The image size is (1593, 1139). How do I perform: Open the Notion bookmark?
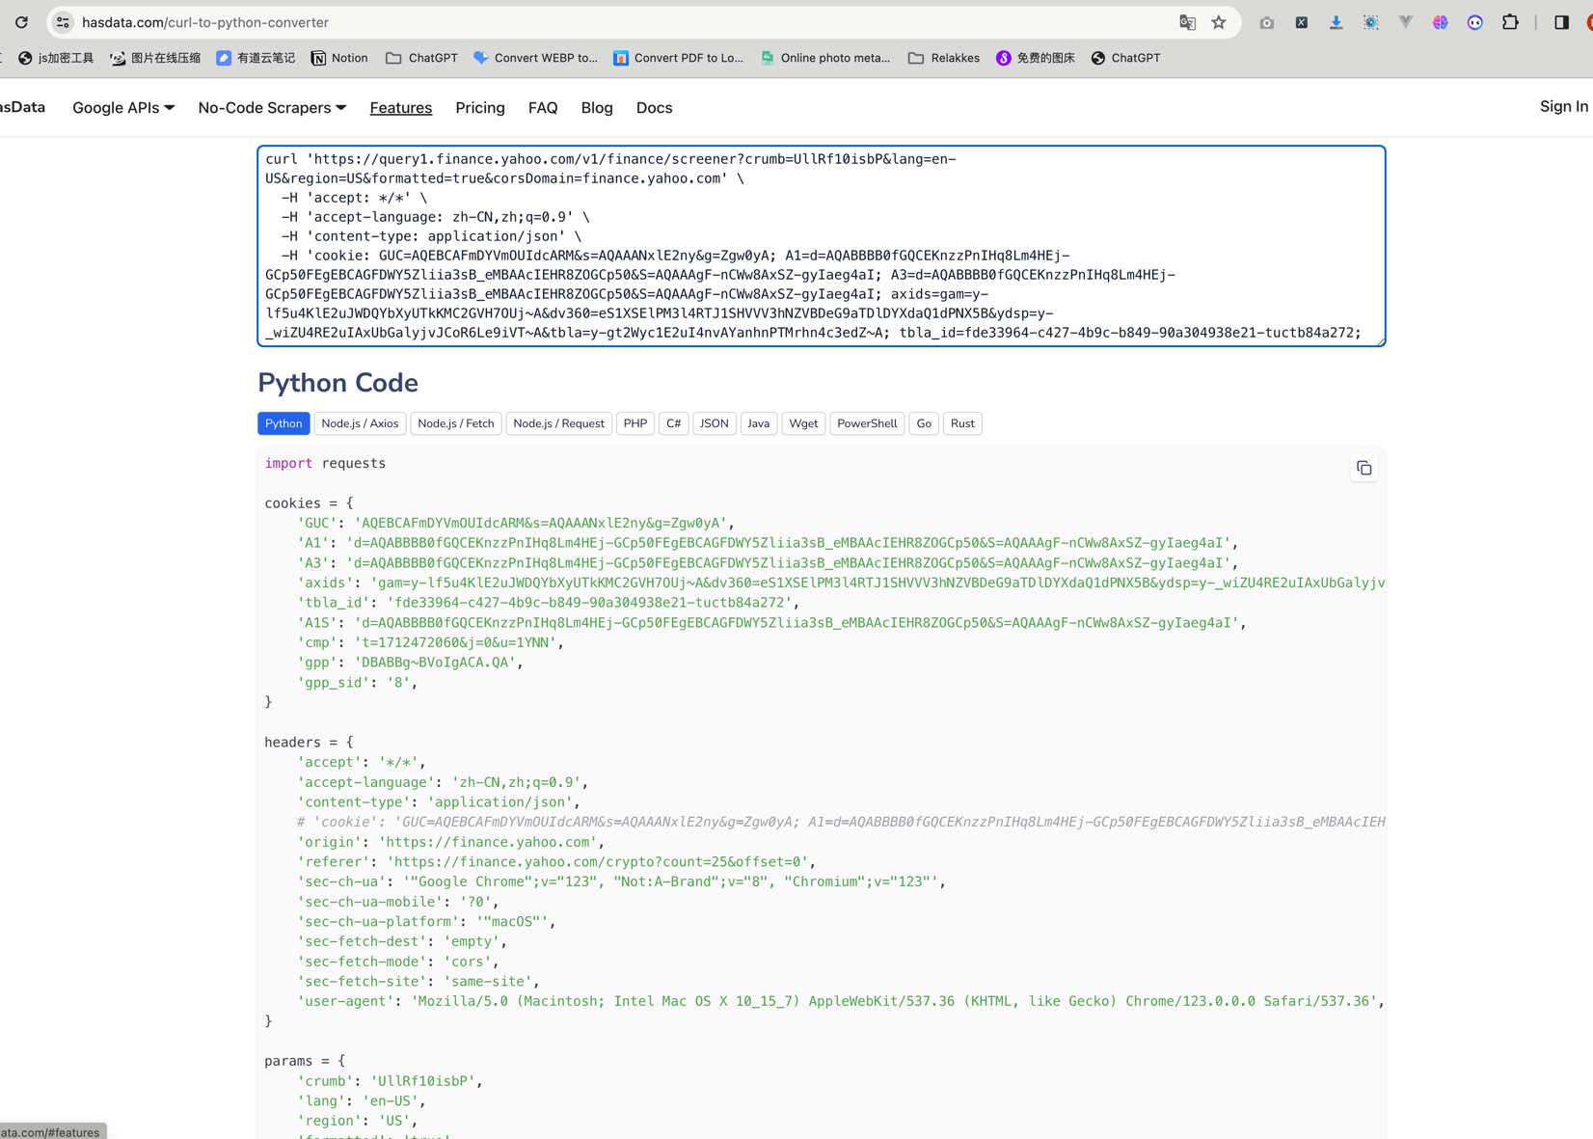tap(339, 58)
